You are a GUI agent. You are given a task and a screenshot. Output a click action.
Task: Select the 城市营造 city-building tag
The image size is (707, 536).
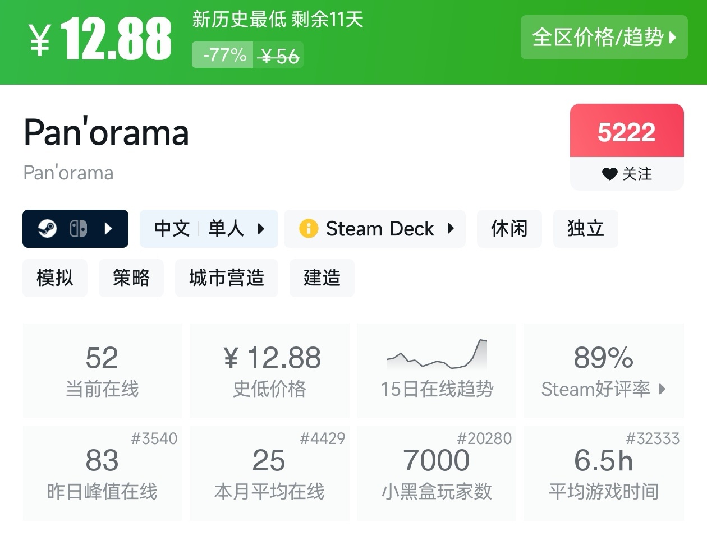point(226,278)
